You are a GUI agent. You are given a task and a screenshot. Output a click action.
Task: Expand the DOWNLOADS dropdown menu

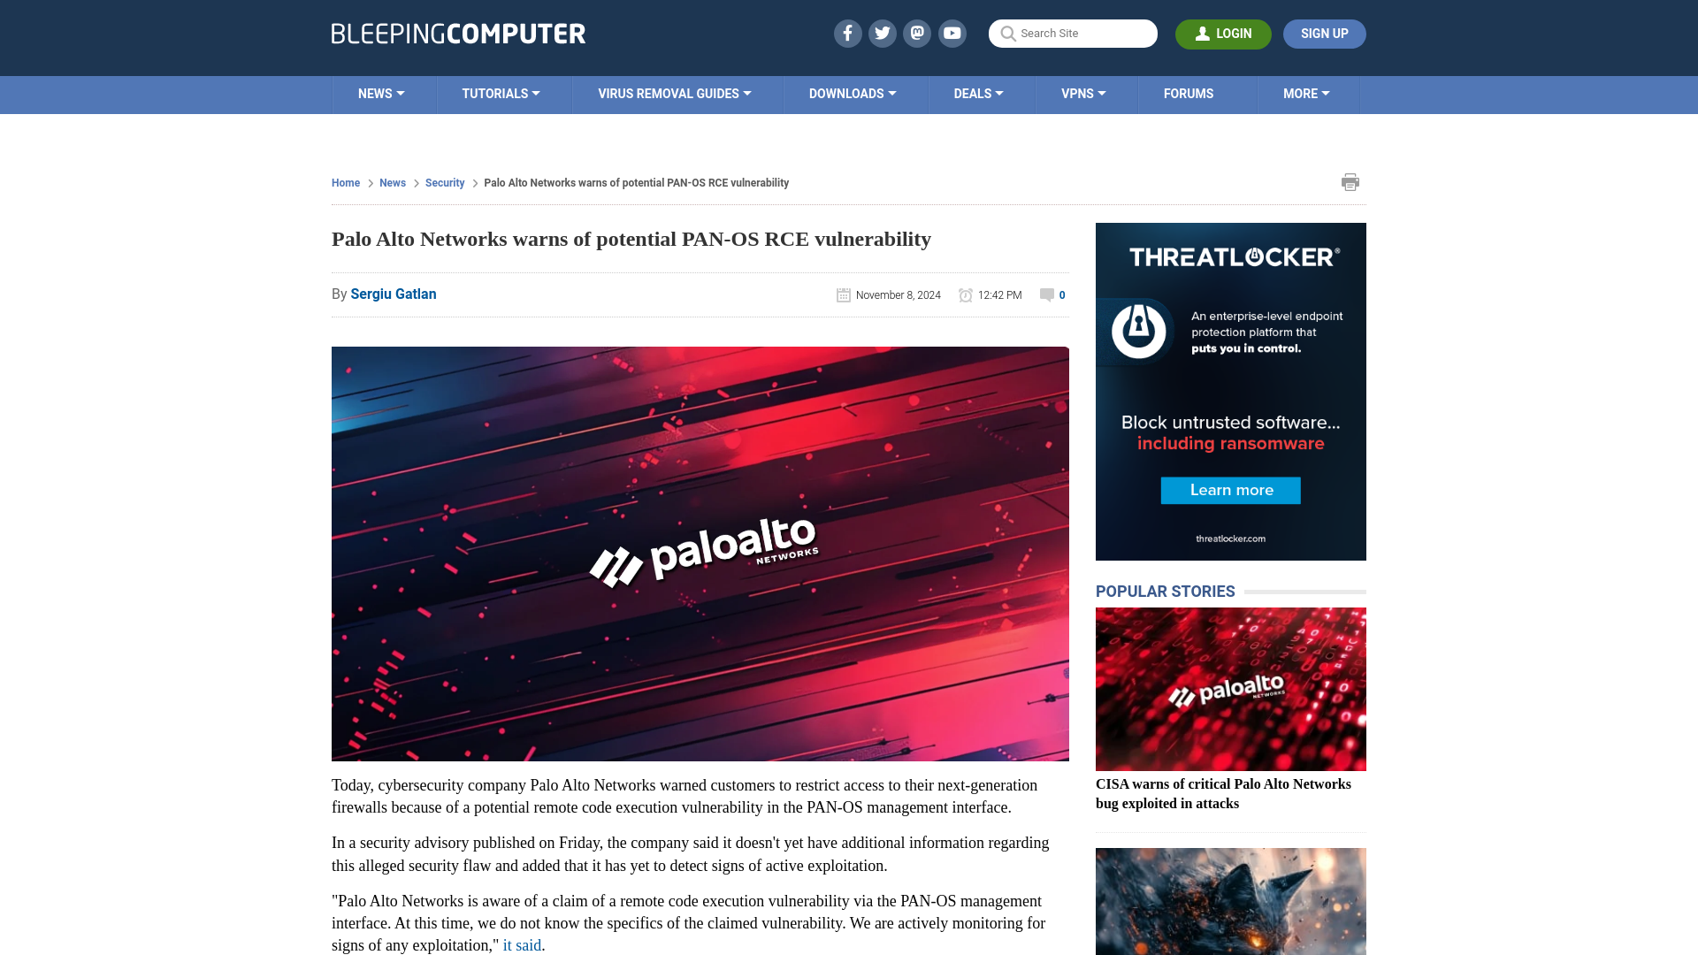coord(853,93)
